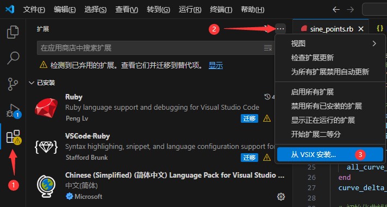Select 启用所有扩展 menu item
The width and height of the screenshot is (387, 207).
(x=330, y=92)
